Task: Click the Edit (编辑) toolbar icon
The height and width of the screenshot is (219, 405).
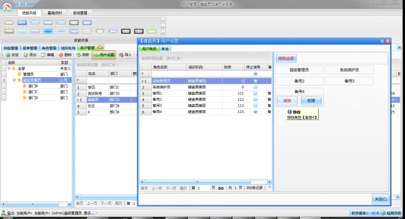Action: click(43, 55)
